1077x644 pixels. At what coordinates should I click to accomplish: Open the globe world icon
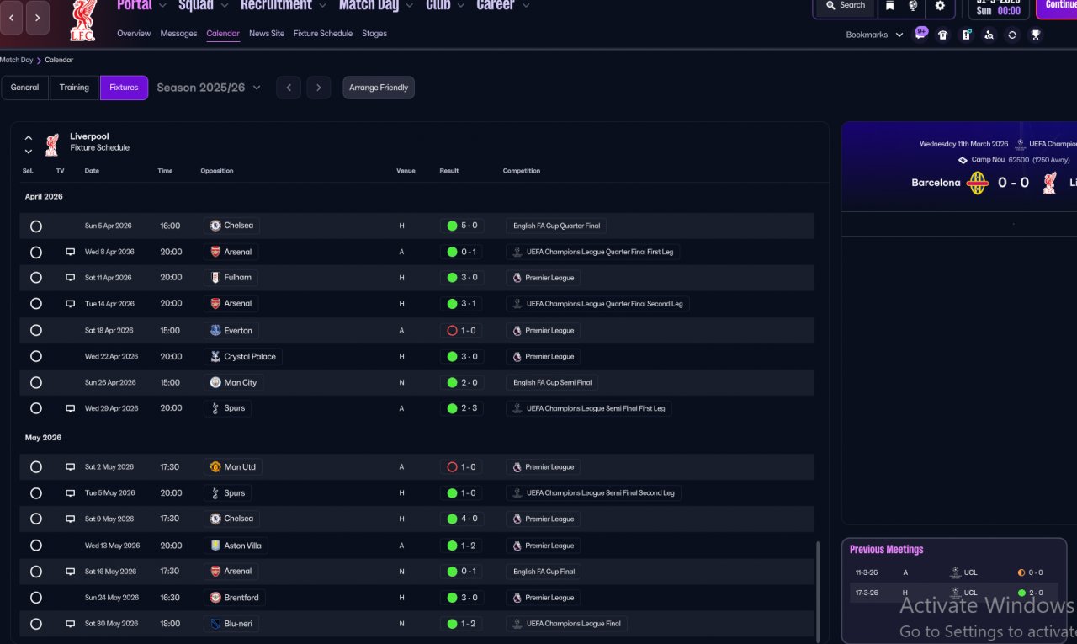[914, 6]
